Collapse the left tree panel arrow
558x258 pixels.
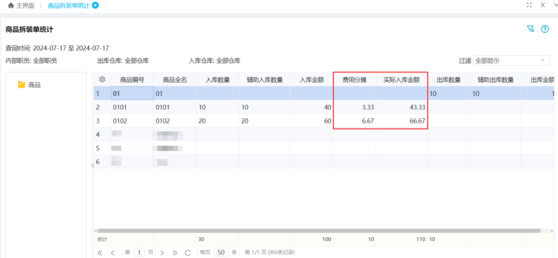[92, 165]
